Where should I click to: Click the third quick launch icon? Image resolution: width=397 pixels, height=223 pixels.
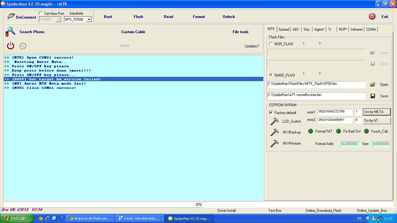pos(55,218)
